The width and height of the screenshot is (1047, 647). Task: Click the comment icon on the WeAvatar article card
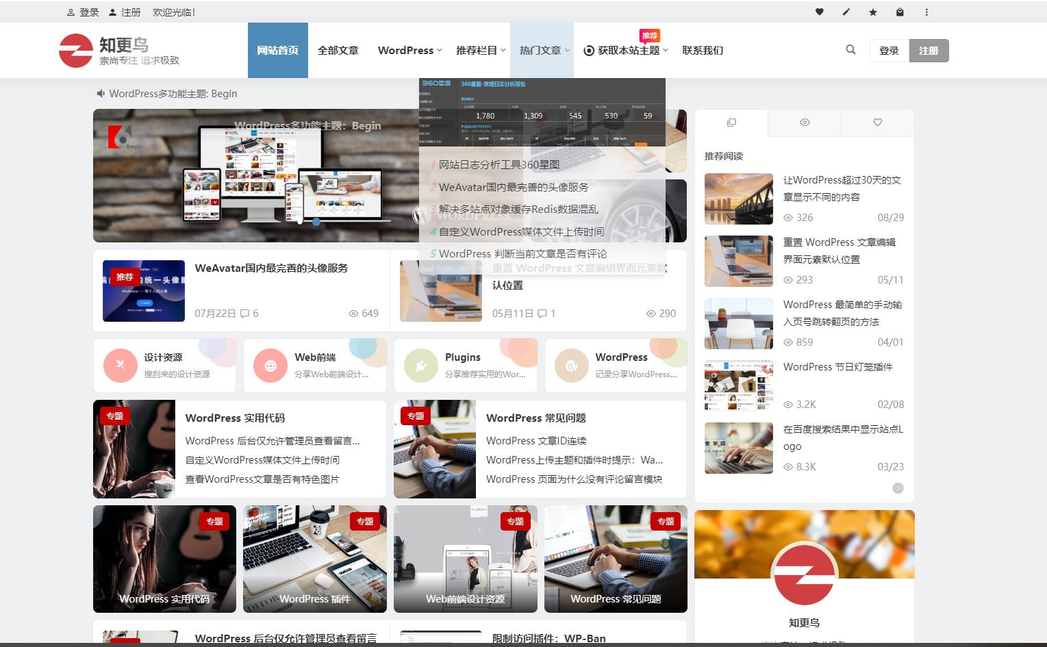(245, 314)
